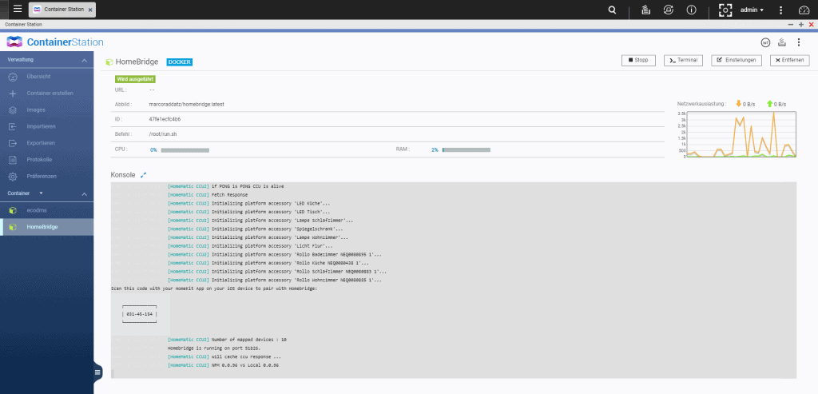The height and width of the screenshot is (394, 818).
Task: Click the HomeKit pairing code 031-45-154
Action: click(x=139, y=314)
